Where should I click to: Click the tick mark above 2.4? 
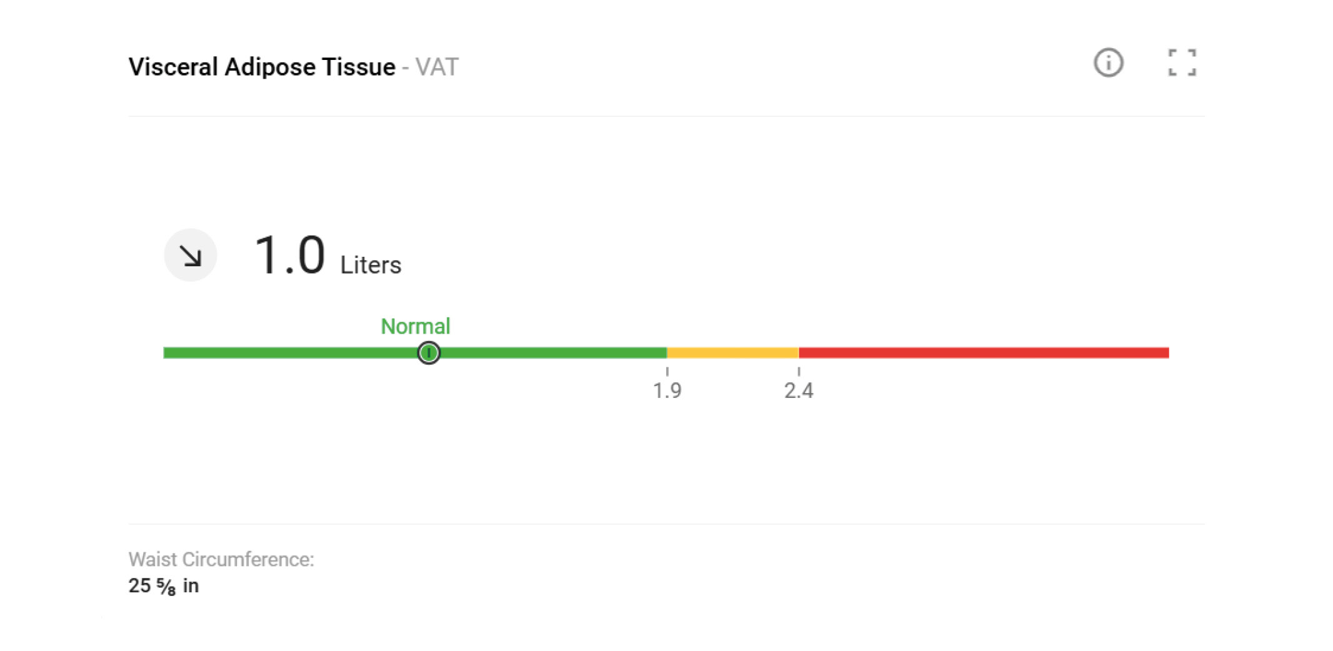click(x=799, y=372)
